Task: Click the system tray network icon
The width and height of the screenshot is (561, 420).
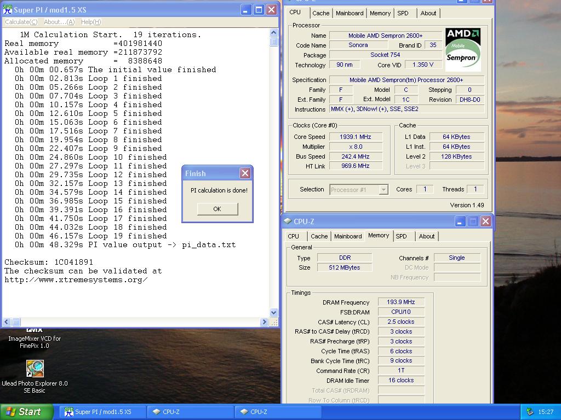Action: coord(530,412)
